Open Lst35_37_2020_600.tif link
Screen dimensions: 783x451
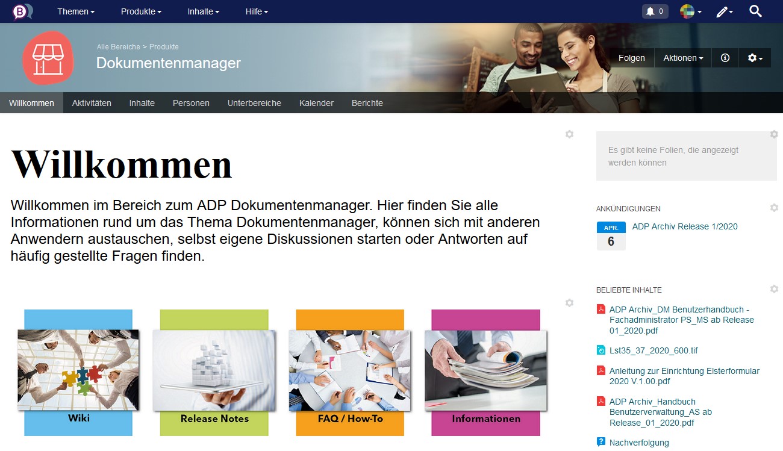(654, 350)
